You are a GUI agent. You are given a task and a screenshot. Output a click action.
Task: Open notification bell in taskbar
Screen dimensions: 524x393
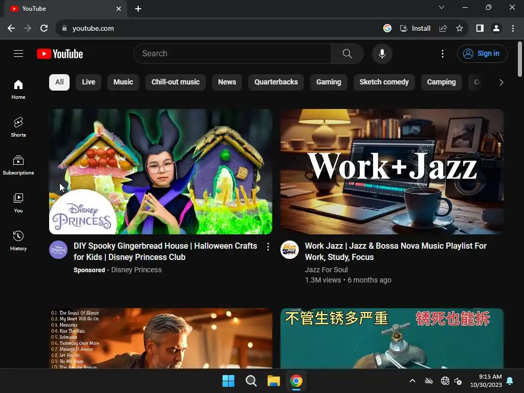tap(510, 381)
